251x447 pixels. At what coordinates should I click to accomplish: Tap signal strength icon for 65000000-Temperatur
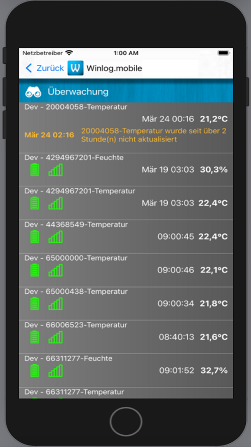coord(55,270)
